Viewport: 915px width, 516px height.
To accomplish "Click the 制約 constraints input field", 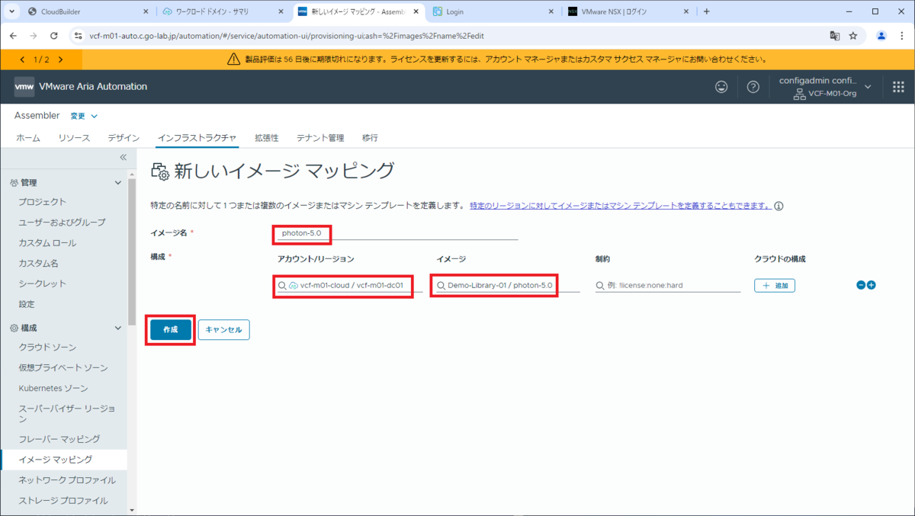I will click(668, 285).
